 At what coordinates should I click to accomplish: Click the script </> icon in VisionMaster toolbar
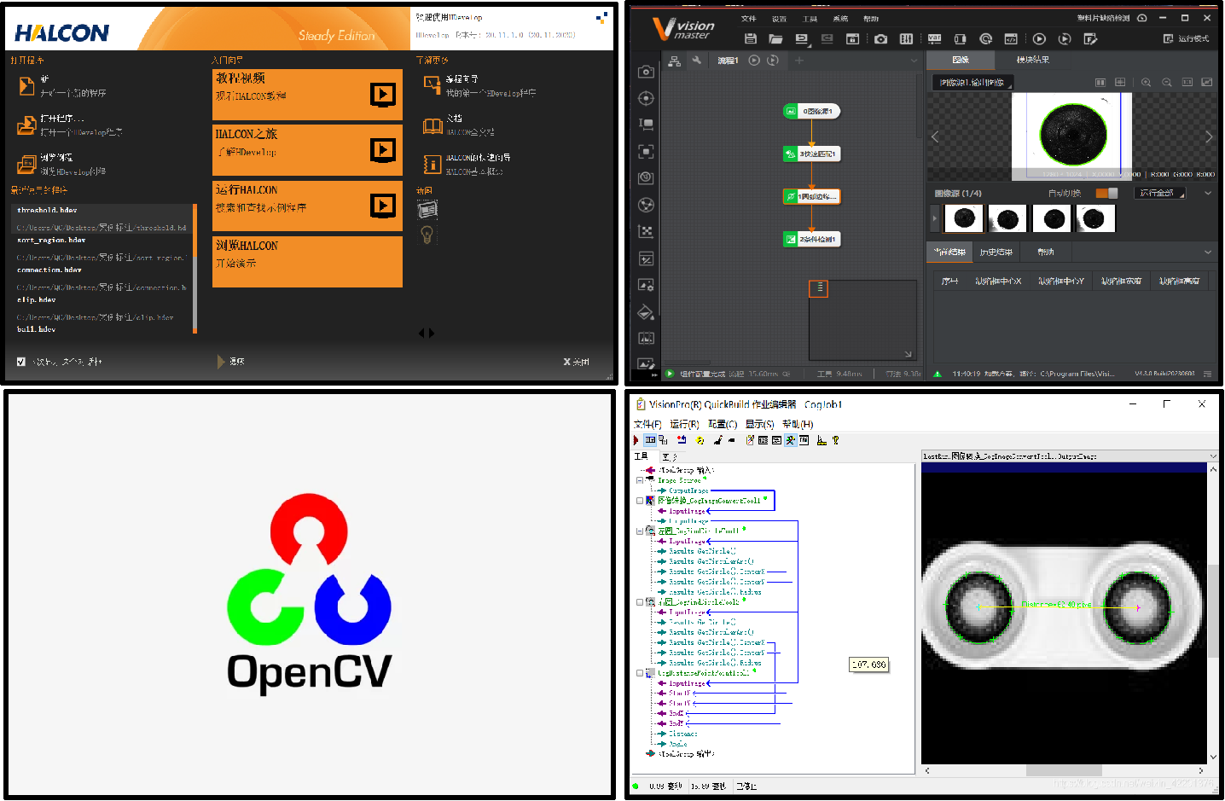point(1011,38)
